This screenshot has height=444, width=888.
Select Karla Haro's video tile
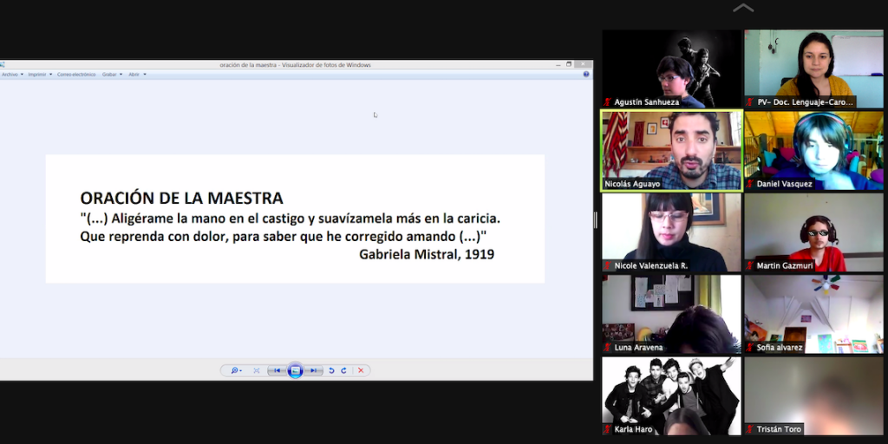pos(672,395)
